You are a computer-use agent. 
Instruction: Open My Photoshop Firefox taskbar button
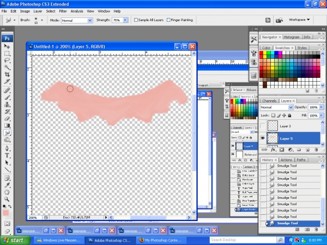click(161, 241)
